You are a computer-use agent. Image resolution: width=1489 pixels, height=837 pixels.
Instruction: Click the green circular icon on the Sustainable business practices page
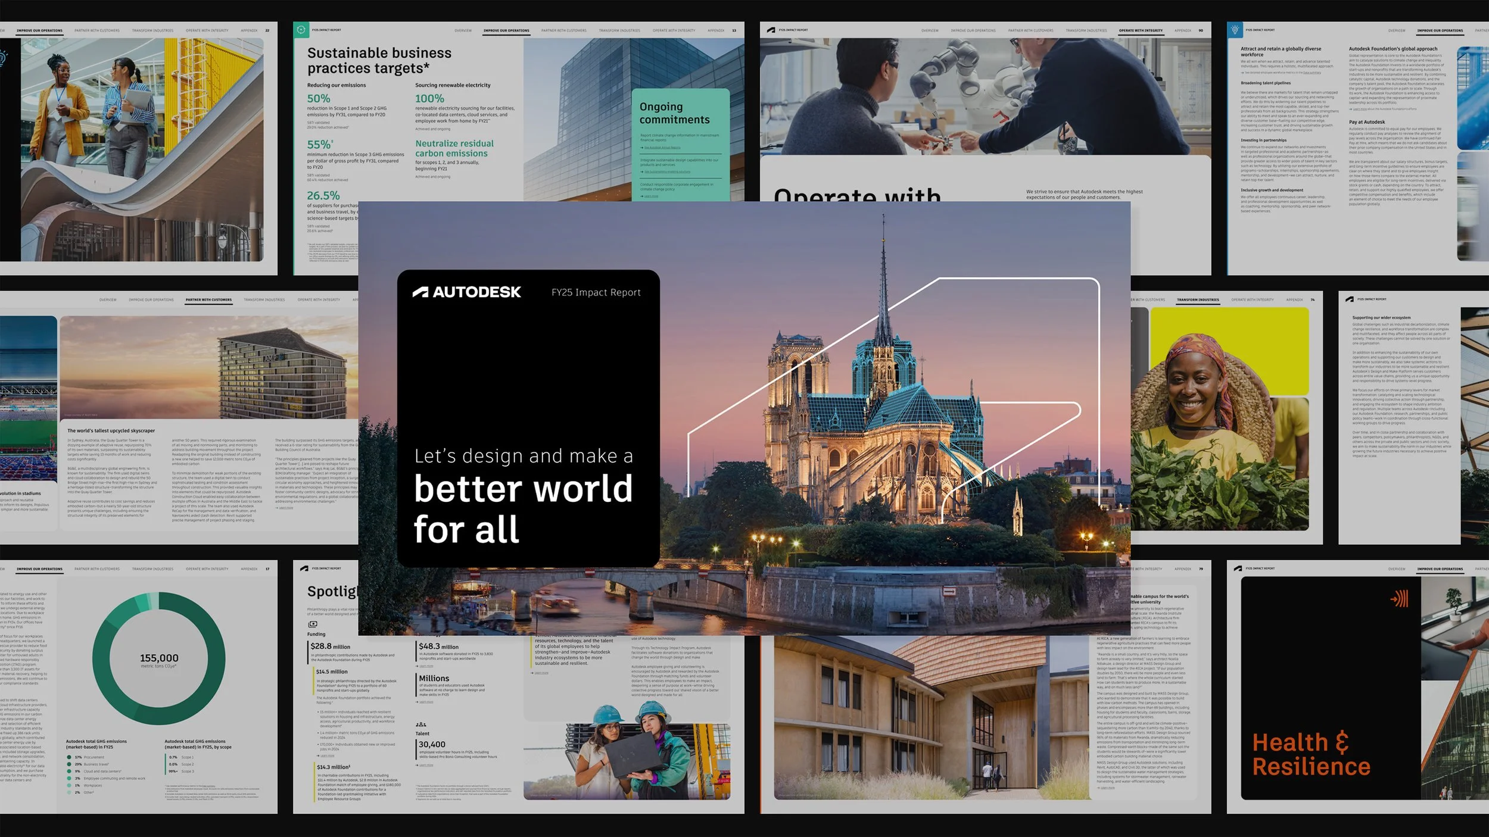pos(301,30)
